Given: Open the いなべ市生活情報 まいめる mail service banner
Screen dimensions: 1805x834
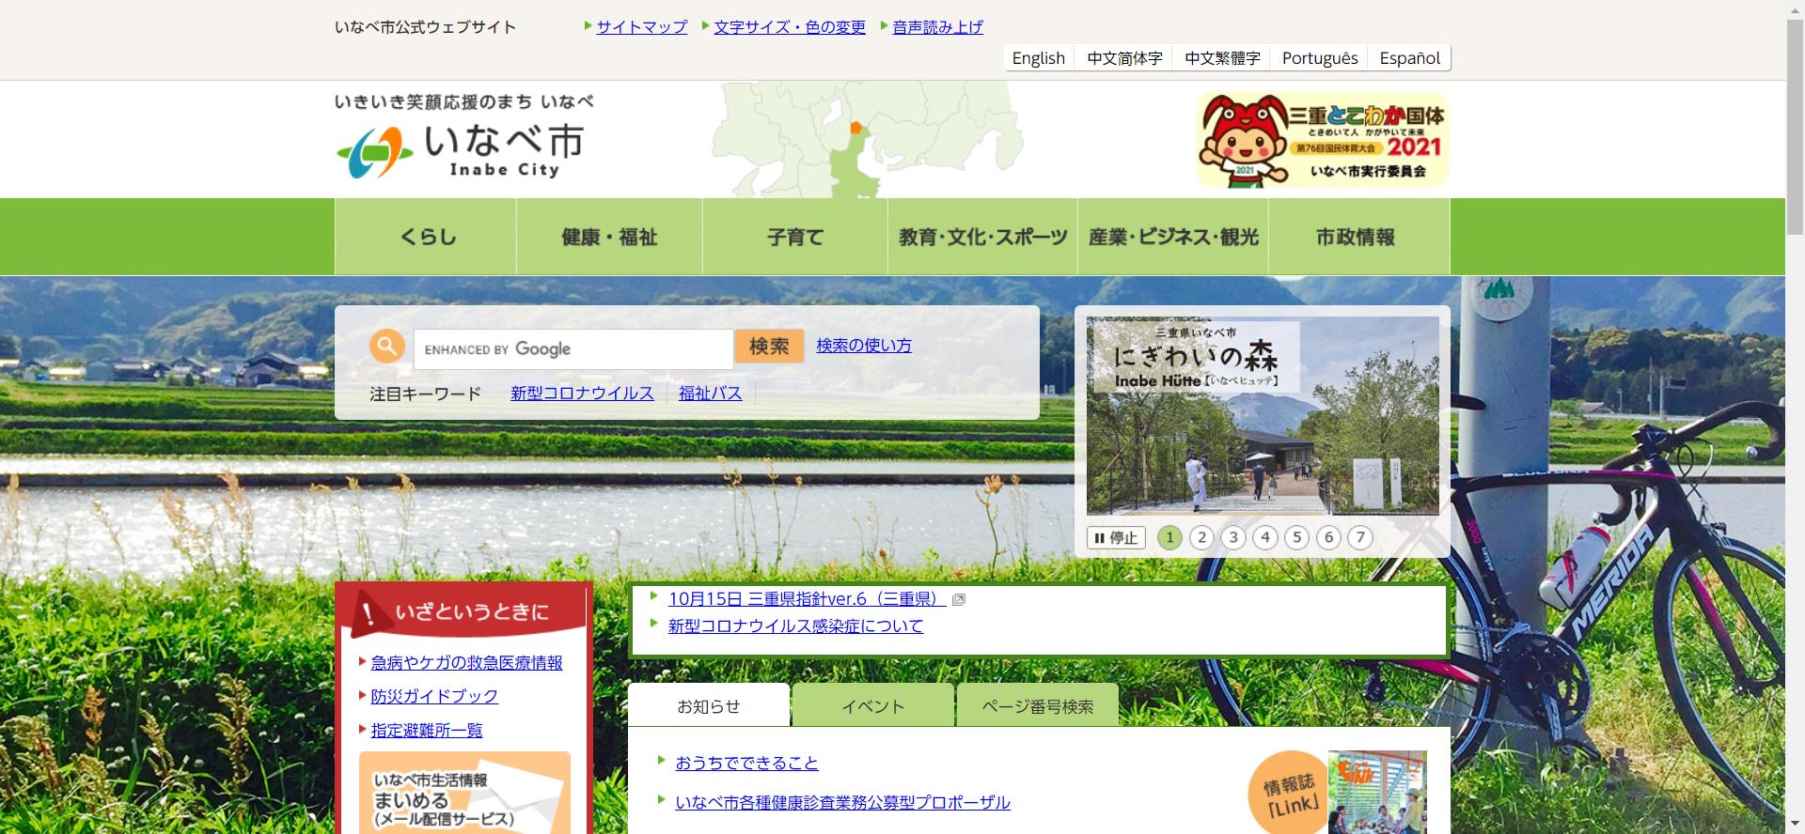Looking at the screenshot, I should [464, 795].
